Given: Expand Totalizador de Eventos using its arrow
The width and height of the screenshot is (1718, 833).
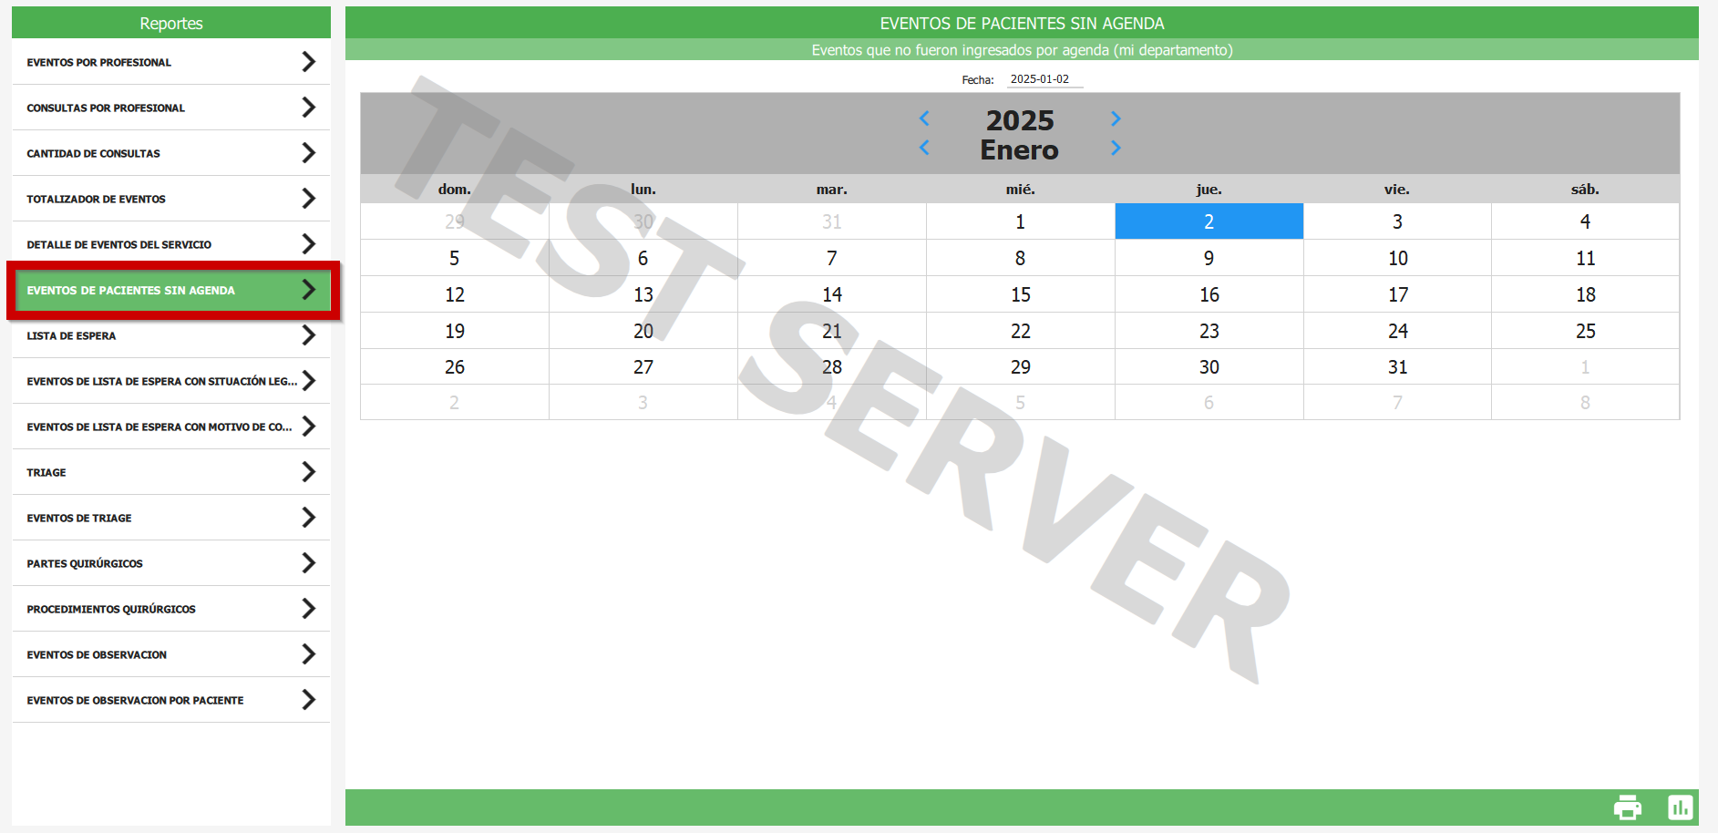Looking at the screenshot, I should coord(309,199).
